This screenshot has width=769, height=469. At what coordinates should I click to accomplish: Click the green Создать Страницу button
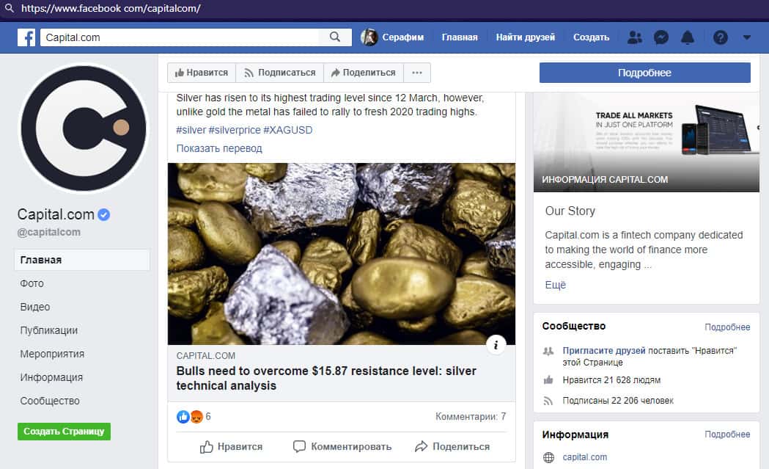click(x=64, y=431)
